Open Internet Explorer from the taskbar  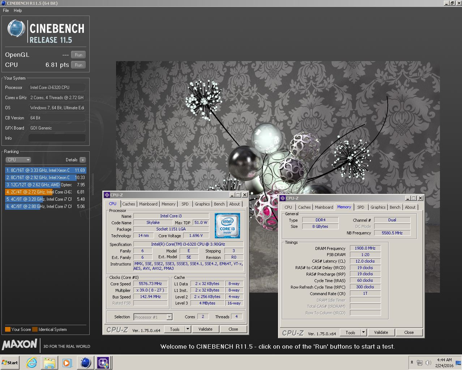(32, 363)
